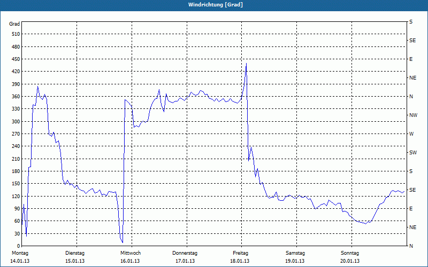Image resolution: width=428 pixels, height=267 pixels.
Task: Click the 20.01.13 date label
Action: (350, 261)
